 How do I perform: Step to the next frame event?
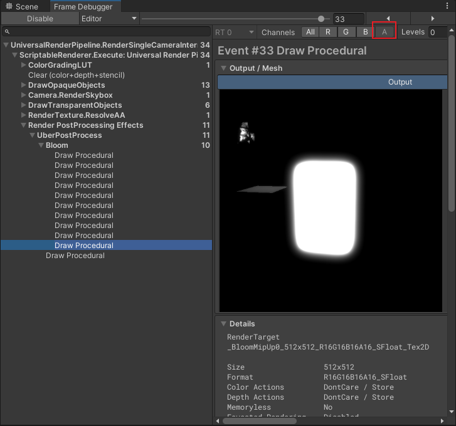tap(432, 19)
